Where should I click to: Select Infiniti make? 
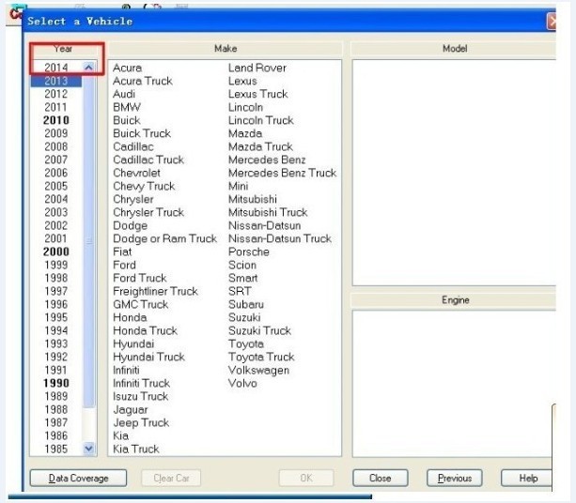[x=126, y=370]
